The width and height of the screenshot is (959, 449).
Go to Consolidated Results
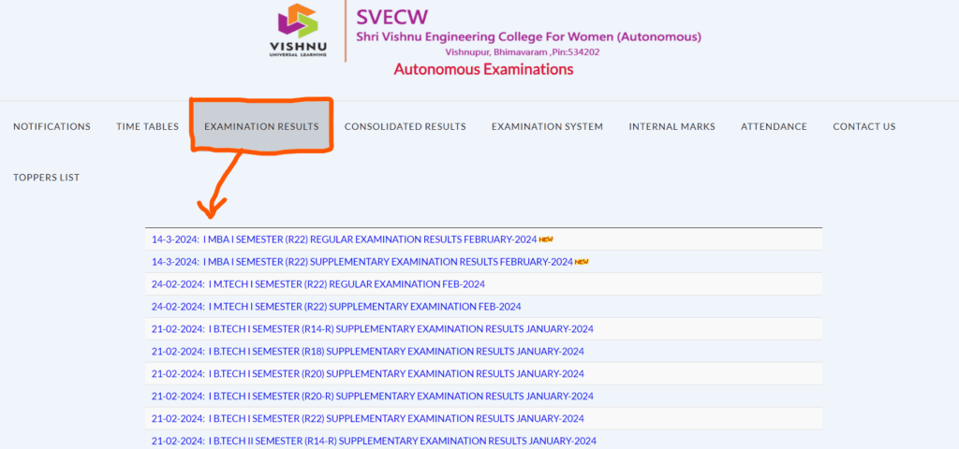pos(405,126)
